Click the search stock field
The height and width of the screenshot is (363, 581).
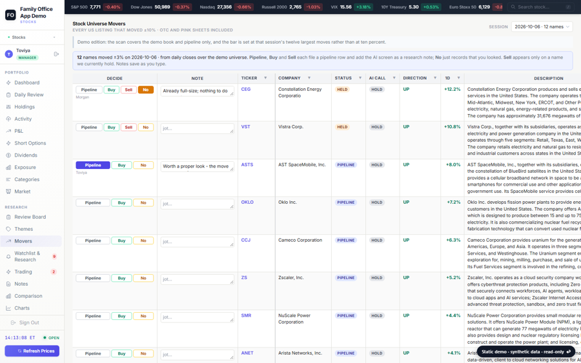pos(540,7)
